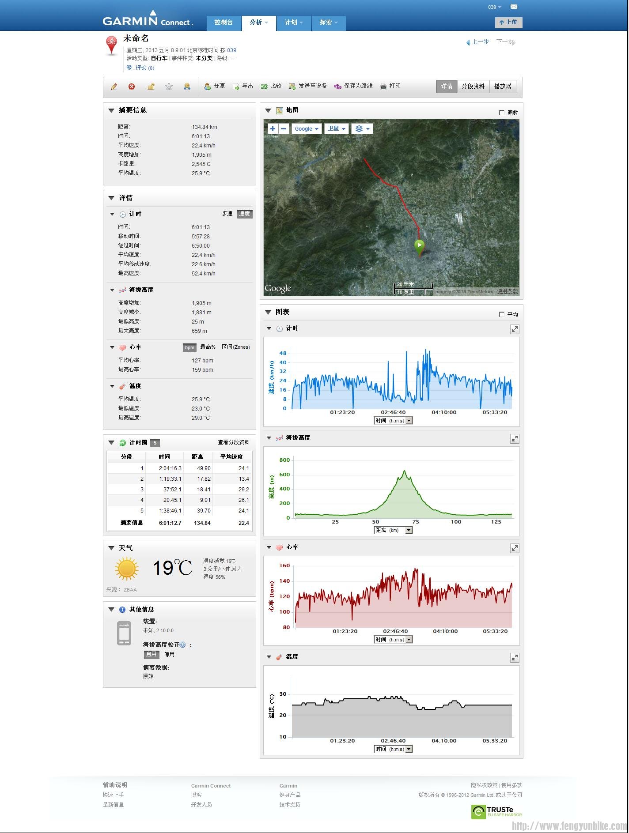Collapse the 其他信息 panel
Viewport: 629px width, 833px height.
tap(111, 609)
